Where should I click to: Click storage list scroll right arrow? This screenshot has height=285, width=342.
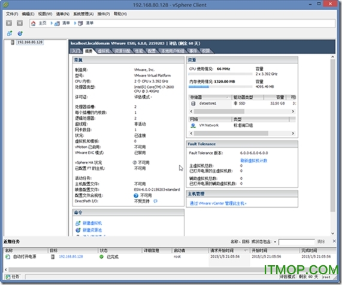coord(293,111)
